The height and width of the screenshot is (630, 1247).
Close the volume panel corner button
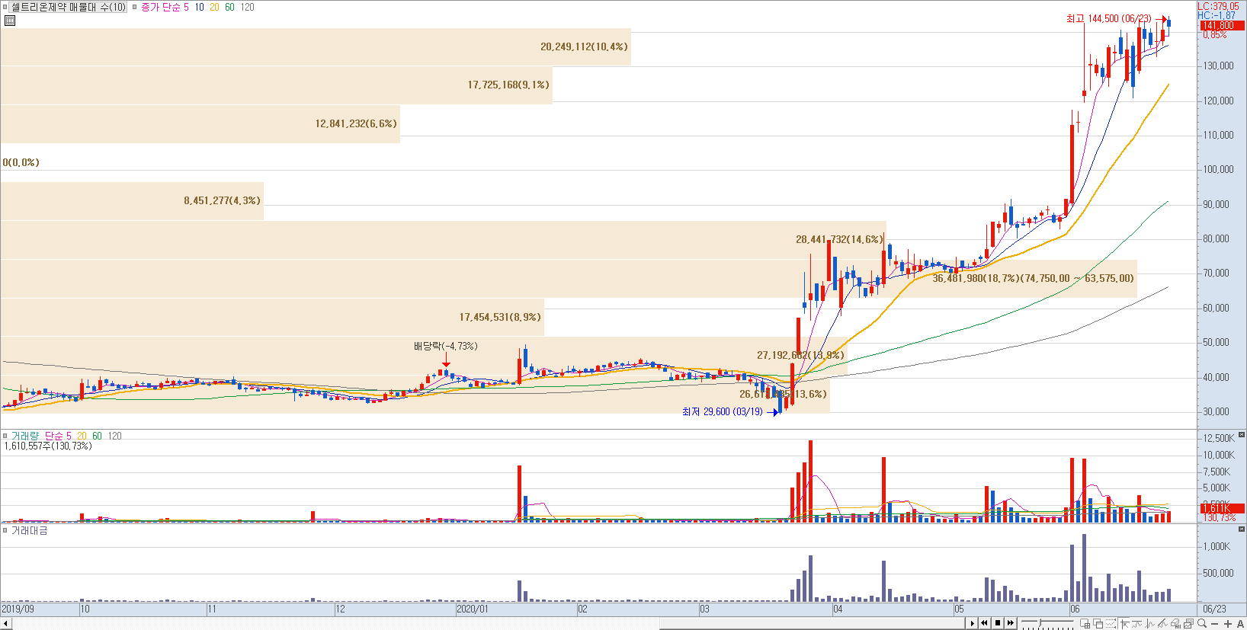(1242, 435)
